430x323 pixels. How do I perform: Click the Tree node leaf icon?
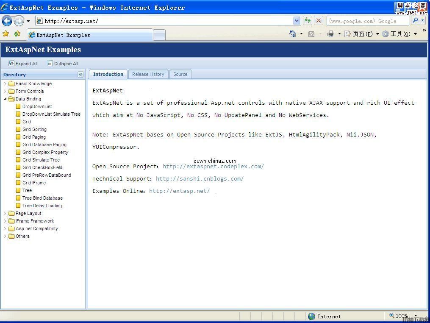tap(18, 190)
